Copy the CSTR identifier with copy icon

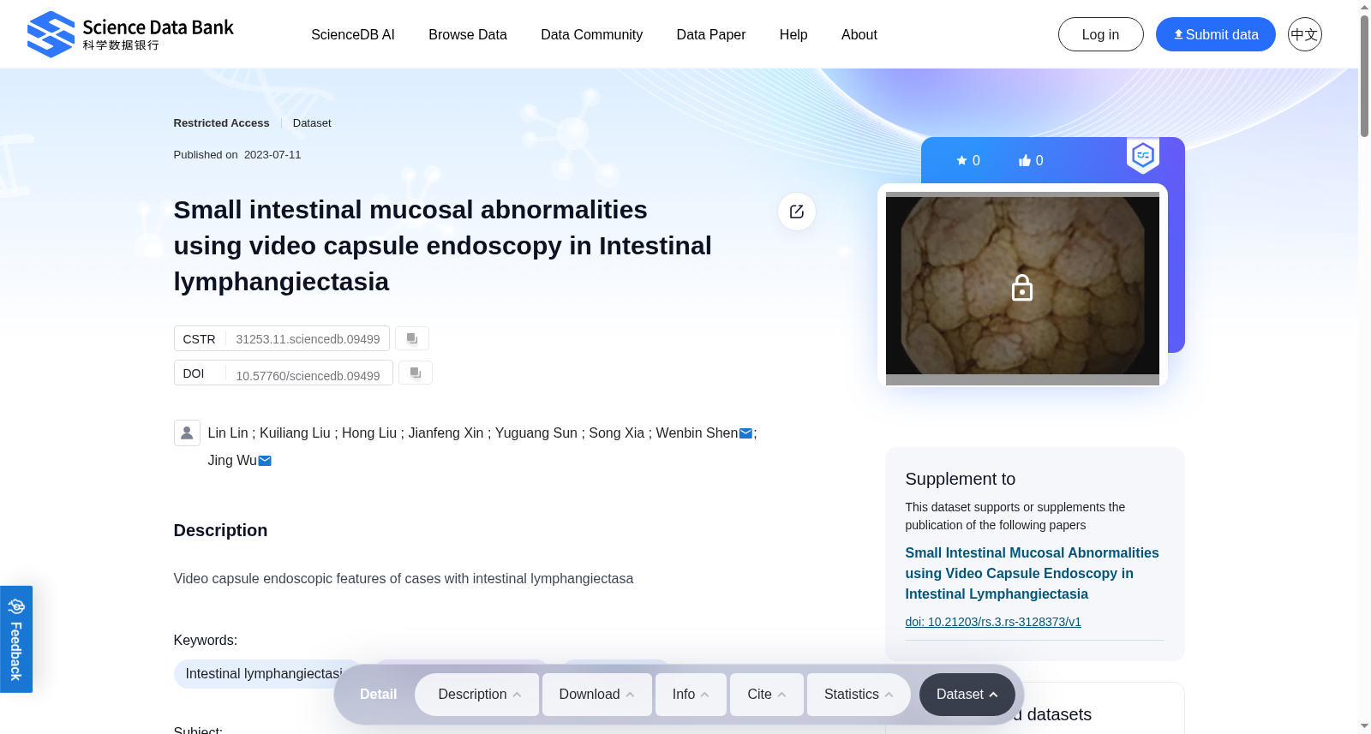point(412,338)
